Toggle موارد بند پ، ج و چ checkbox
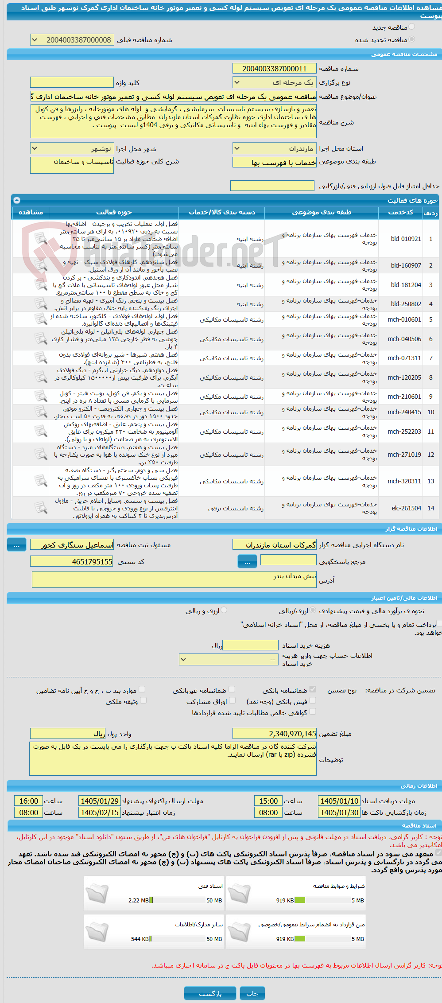Viewport: 442px width, 1003px height. tap(142, 689)
